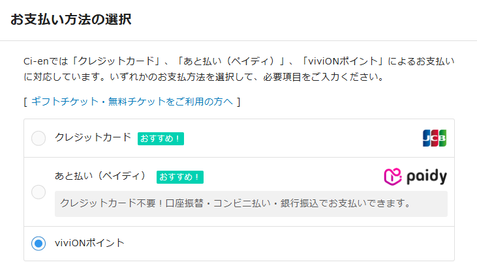The image size is (477, 271).
Task: Choose the あと払い（ペイディ） radio button
Action: coord(38,192)
